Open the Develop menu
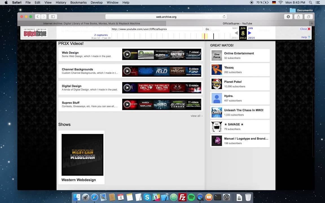325x203 pixels. (96, 3)
